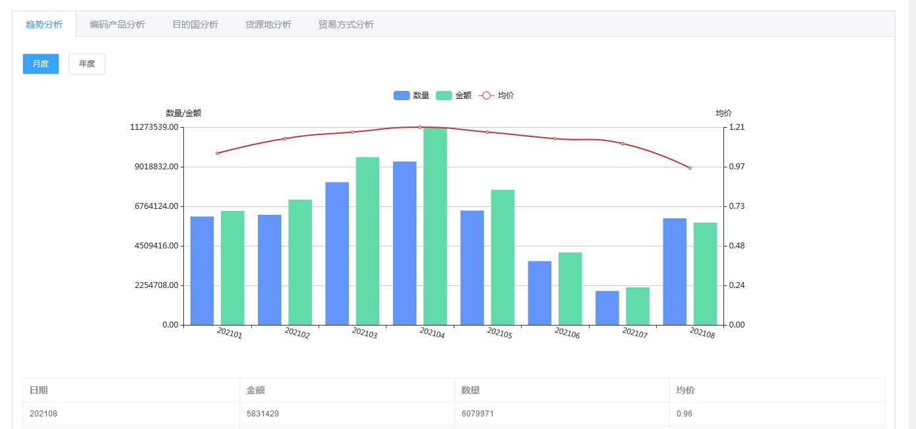Toggle the 均价 line legend
Viewport: 916px width, 429px height.
click(x=496, y=96)
